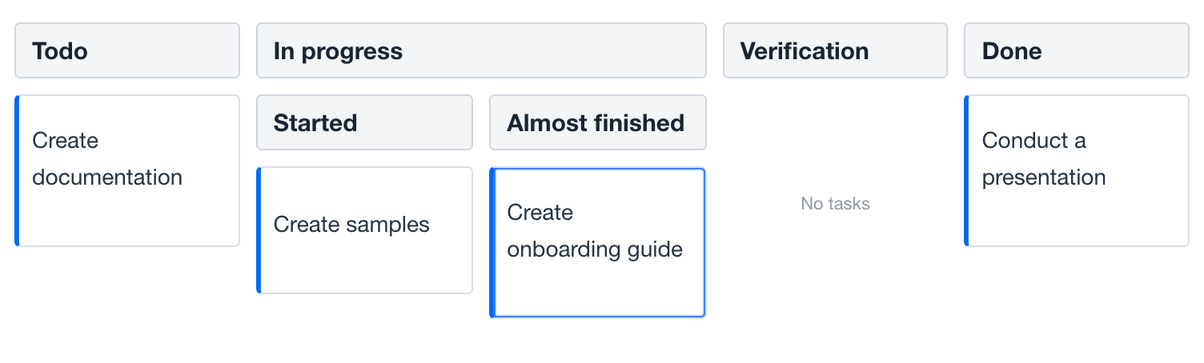
Task: Select the Done column header
Action: coord(1076,51)
